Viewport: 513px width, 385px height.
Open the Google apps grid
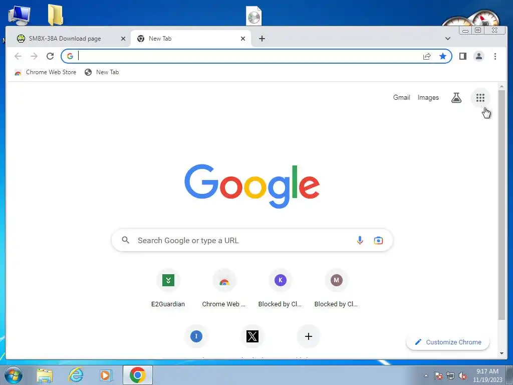pos(480,98)
